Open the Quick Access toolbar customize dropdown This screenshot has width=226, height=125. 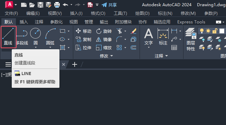click(97, 5)
